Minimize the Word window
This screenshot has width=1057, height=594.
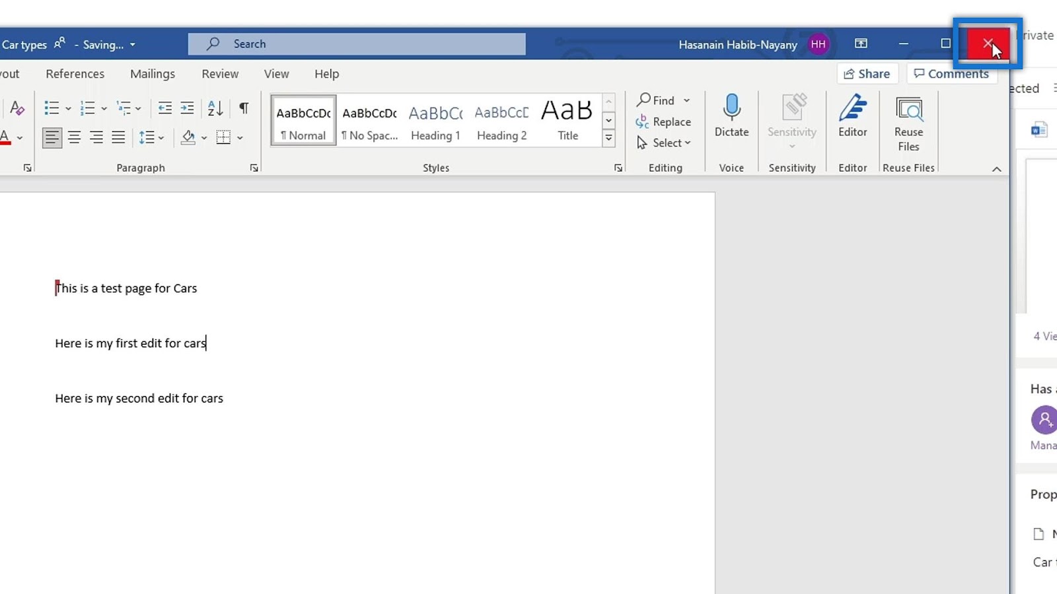pyautogui.click(x=904, y=44)
